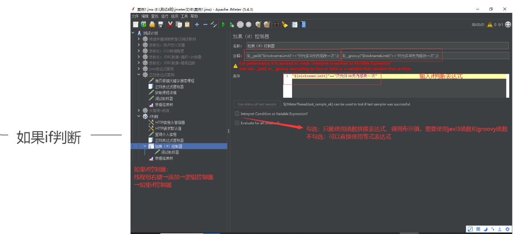Expand 参数化：CSV数据配置 node
Image resolution: width=513 pixels, height=234 pixels.
pos(139,51)
